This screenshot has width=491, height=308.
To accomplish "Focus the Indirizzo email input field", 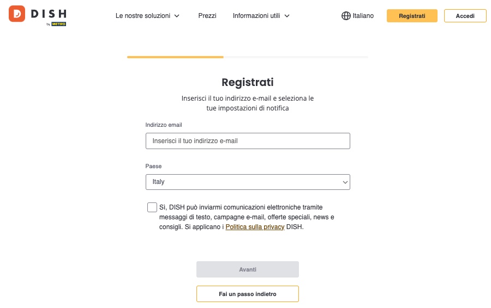I will click(248, 141).
